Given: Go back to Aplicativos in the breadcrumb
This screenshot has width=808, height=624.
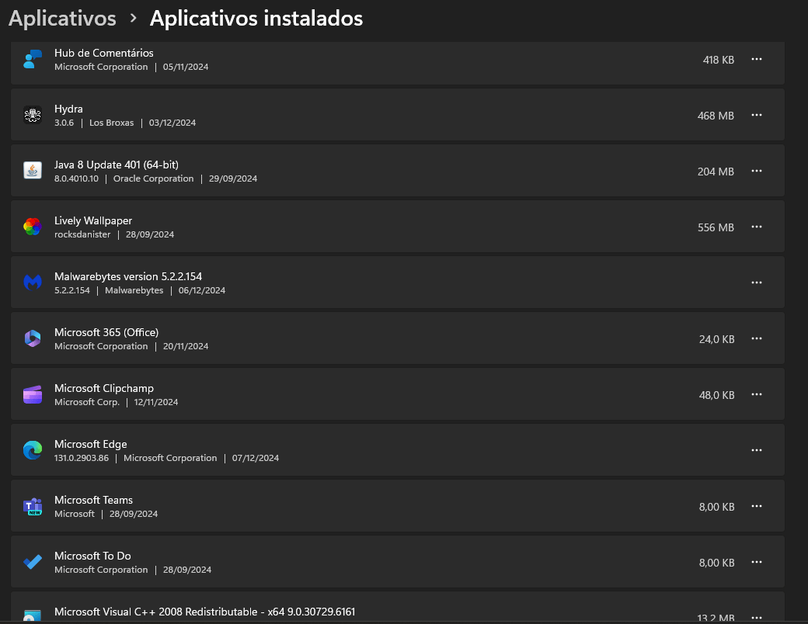Looking at the screenshot, I should (x=62, y=19).
